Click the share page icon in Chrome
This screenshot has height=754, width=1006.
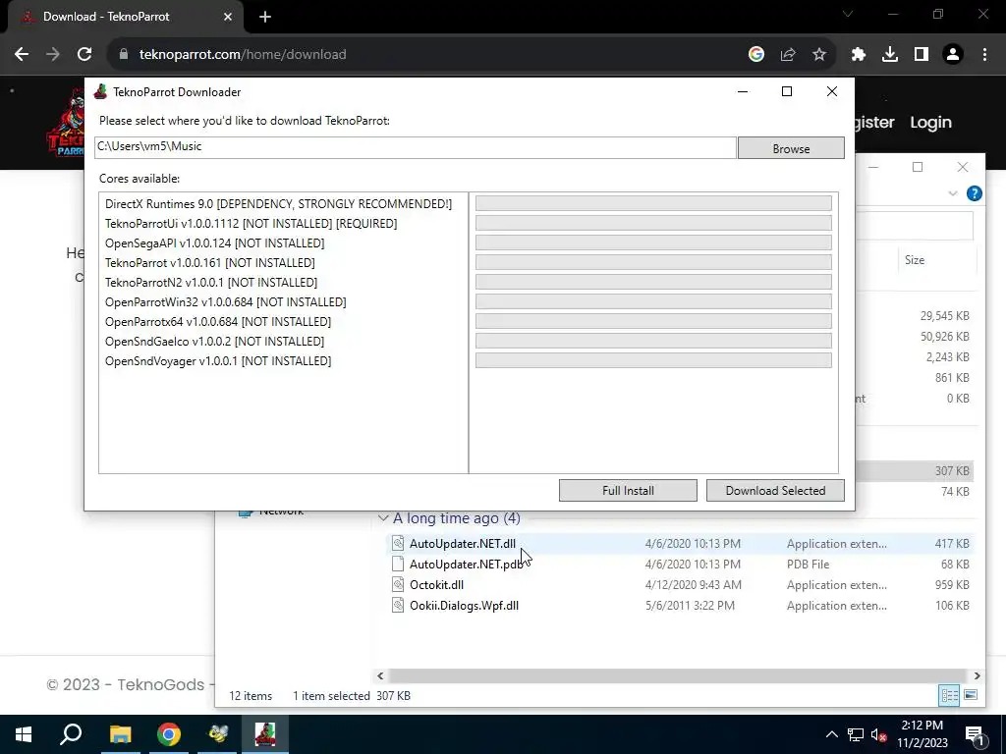coord(788,55)
